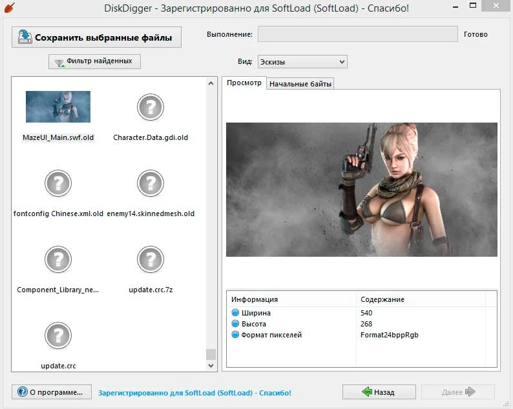Viewport: 513px width, 409px height.
Task: Select the update.crc file icon
Action: click(x=58, y=335)
